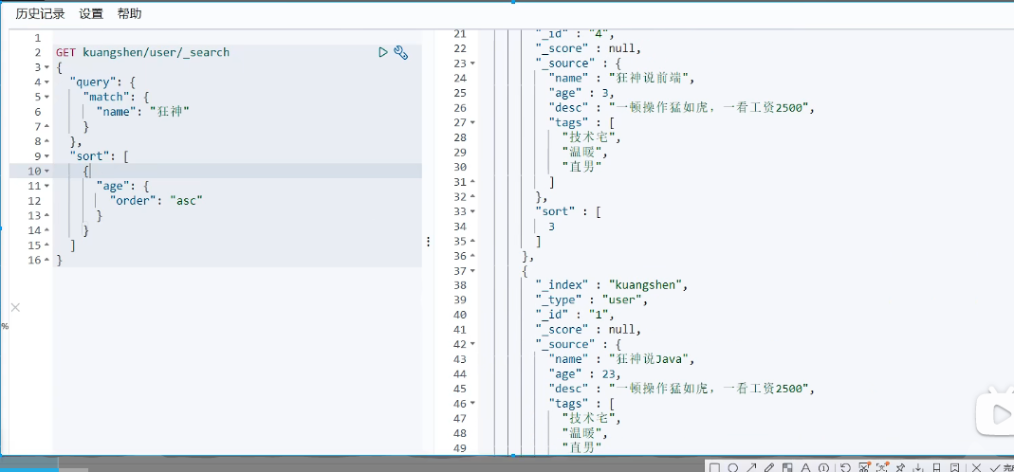Click the download arrow icon in screenshot toolbar
Screen dimensions: 1014x472
tap(917, 467)
